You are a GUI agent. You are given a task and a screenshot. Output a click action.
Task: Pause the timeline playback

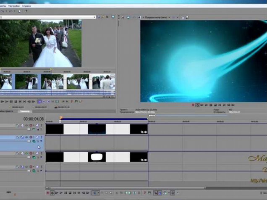pyautogui.click(x=65, y=193)
